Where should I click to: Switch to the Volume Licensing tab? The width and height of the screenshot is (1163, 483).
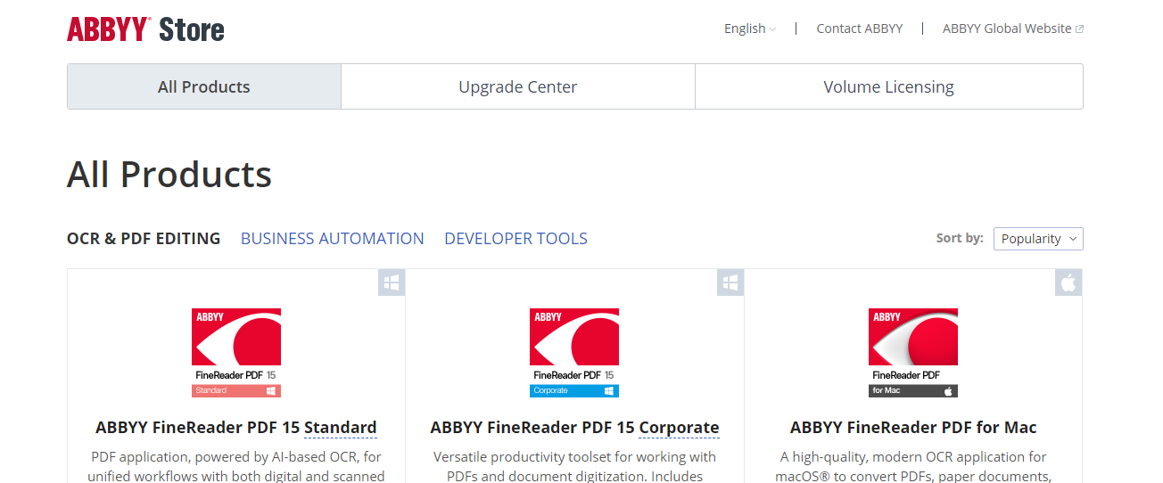889,86
